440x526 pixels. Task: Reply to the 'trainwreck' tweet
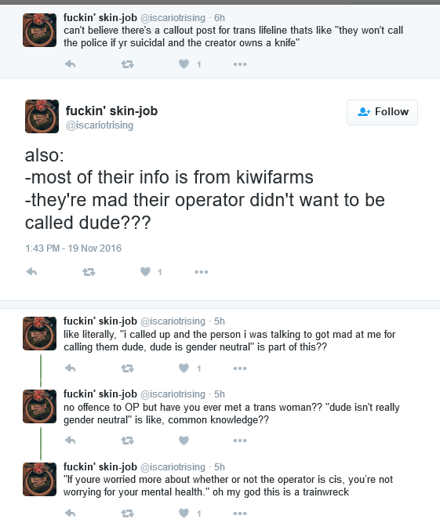pyautogui.click(x=70, y=513)
